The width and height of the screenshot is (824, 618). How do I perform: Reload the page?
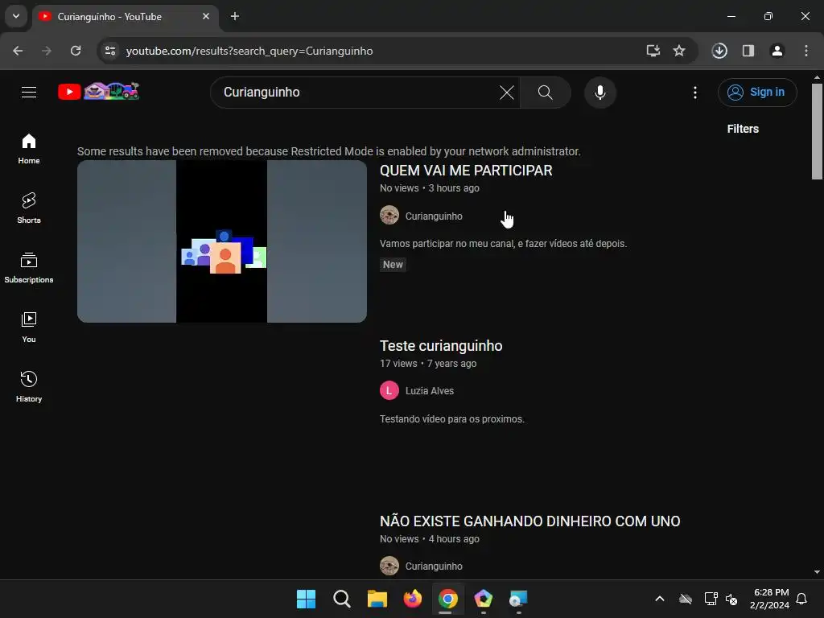pos(76,51)
